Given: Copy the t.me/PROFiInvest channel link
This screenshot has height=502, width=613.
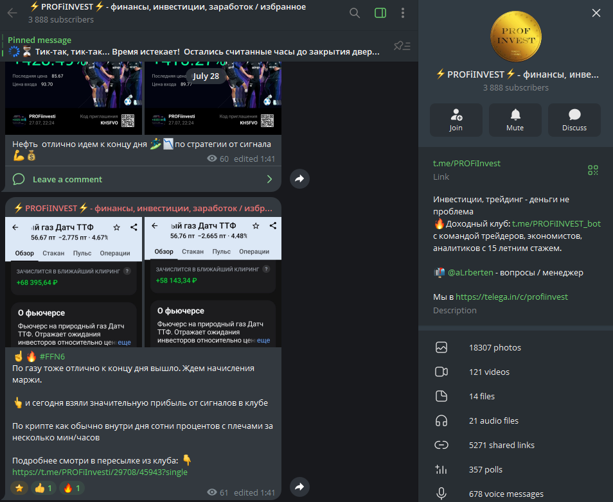Looking at the screenshot, I should tap(466, 163).
